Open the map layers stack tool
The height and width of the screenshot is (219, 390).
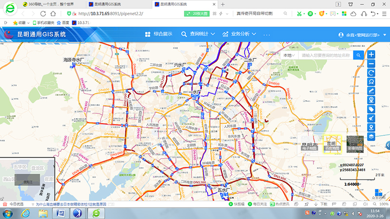(371, 137)
